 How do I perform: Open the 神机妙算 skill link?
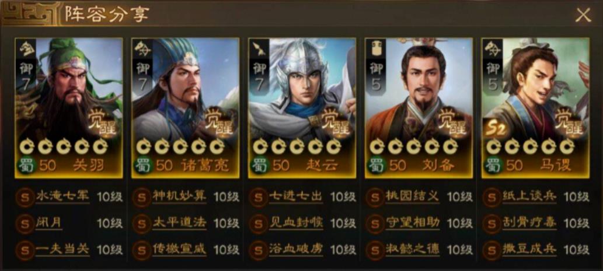(179, 196)
